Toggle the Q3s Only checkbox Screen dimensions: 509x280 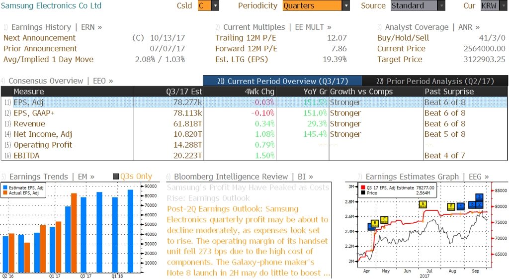coord(115,177)
